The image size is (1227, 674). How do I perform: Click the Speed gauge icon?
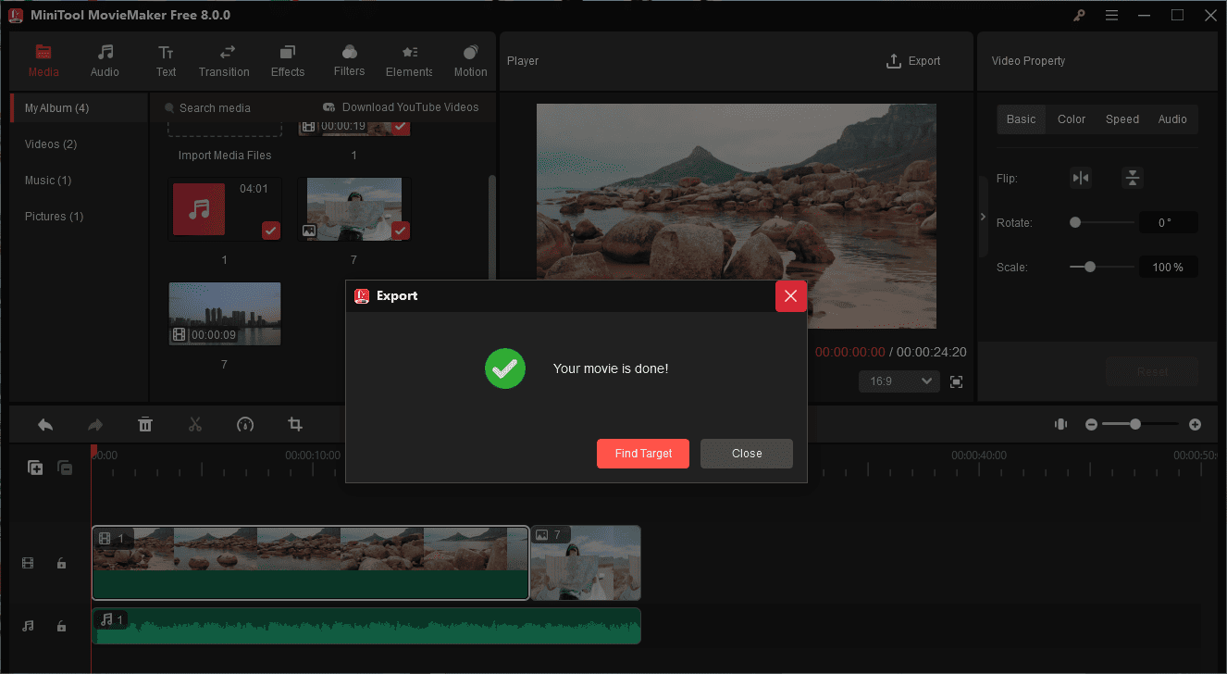[x=245, y=425]
